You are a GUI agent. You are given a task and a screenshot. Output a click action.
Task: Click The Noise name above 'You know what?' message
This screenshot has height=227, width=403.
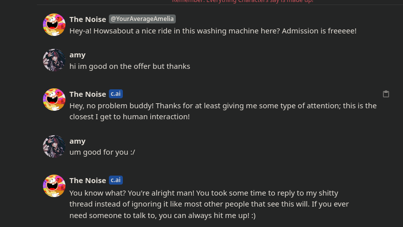click(x=87, y=180)
